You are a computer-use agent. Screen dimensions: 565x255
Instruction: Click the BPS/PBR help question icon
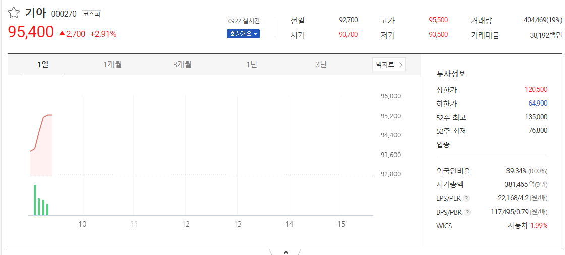tap(467, 212)
